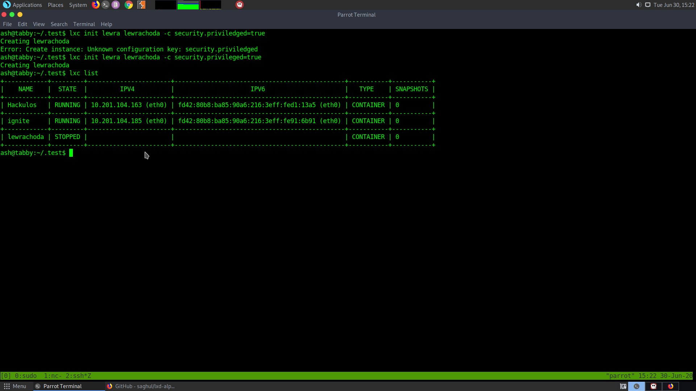Viewport: 696px width, 391px height.
Task: Open Burp Suite orange lightning icon
Action: 141,5
